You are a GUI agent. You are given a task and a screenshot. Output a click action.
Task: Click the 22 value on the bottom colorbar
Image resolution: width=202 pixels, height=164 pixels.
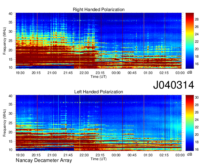197,127
